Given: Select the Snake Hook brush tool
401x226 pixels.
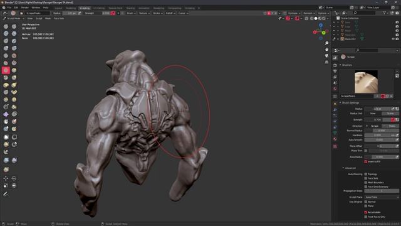Looking at the screenshot, I should (x=14, y=85).
